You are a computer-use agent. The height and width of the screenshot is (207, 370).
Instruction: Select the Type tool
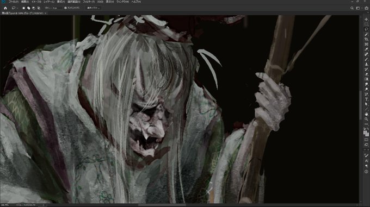(x=366, y=99)
